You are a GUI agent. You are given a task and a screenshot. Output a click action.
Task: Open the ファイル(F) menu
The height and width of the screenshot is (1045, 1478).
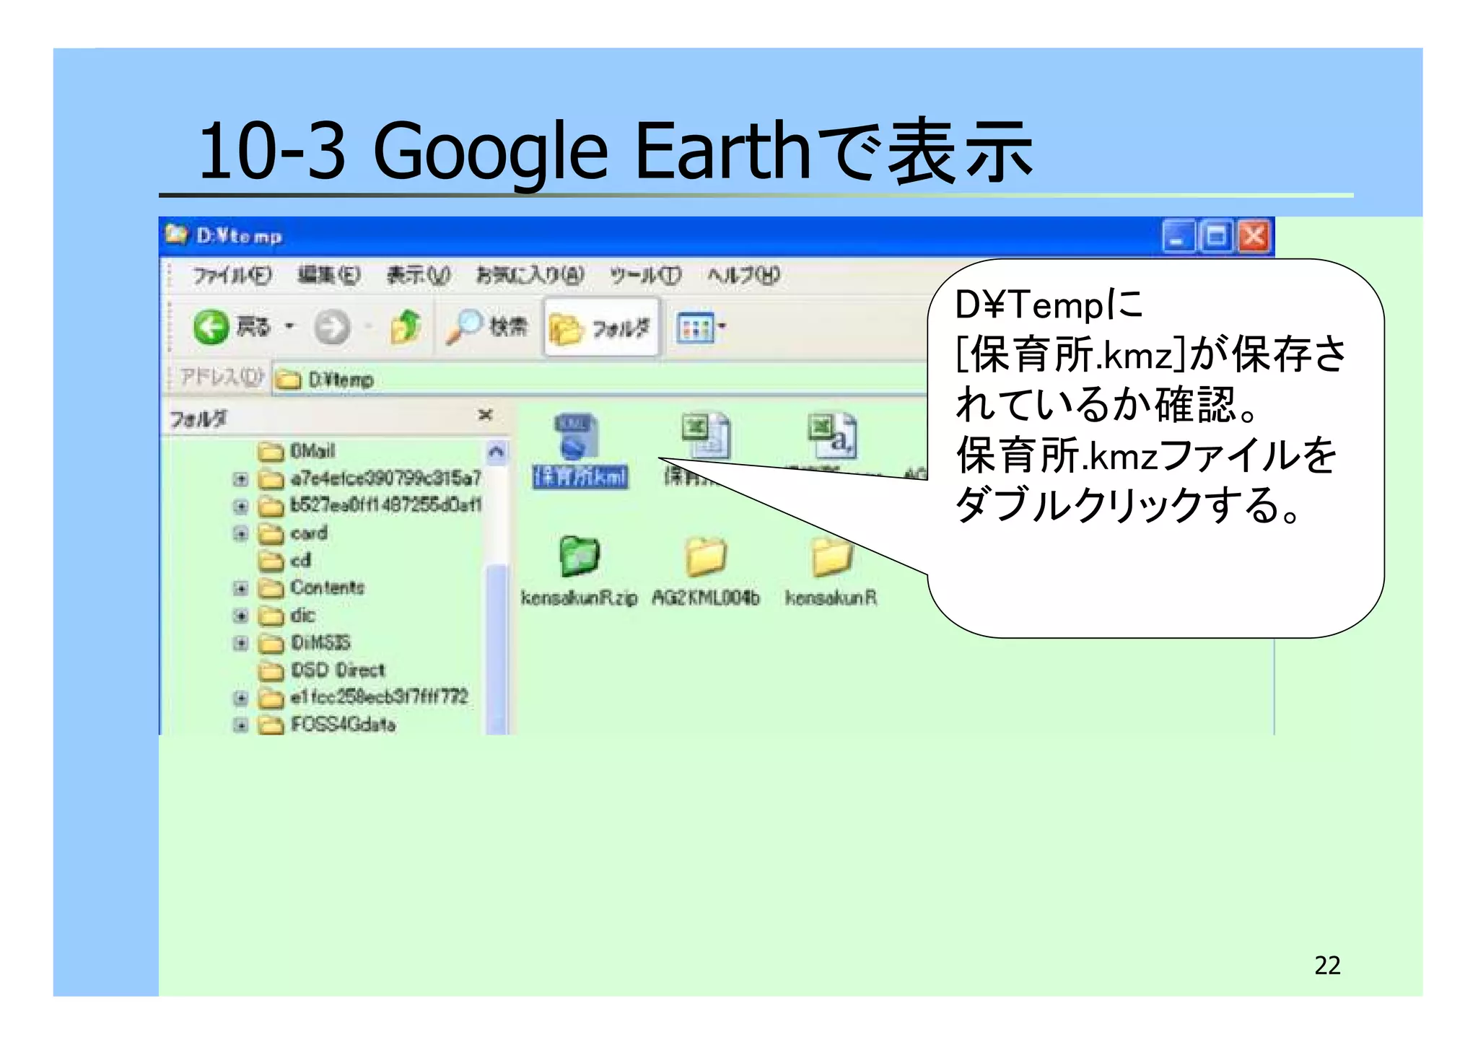[232, 275]
